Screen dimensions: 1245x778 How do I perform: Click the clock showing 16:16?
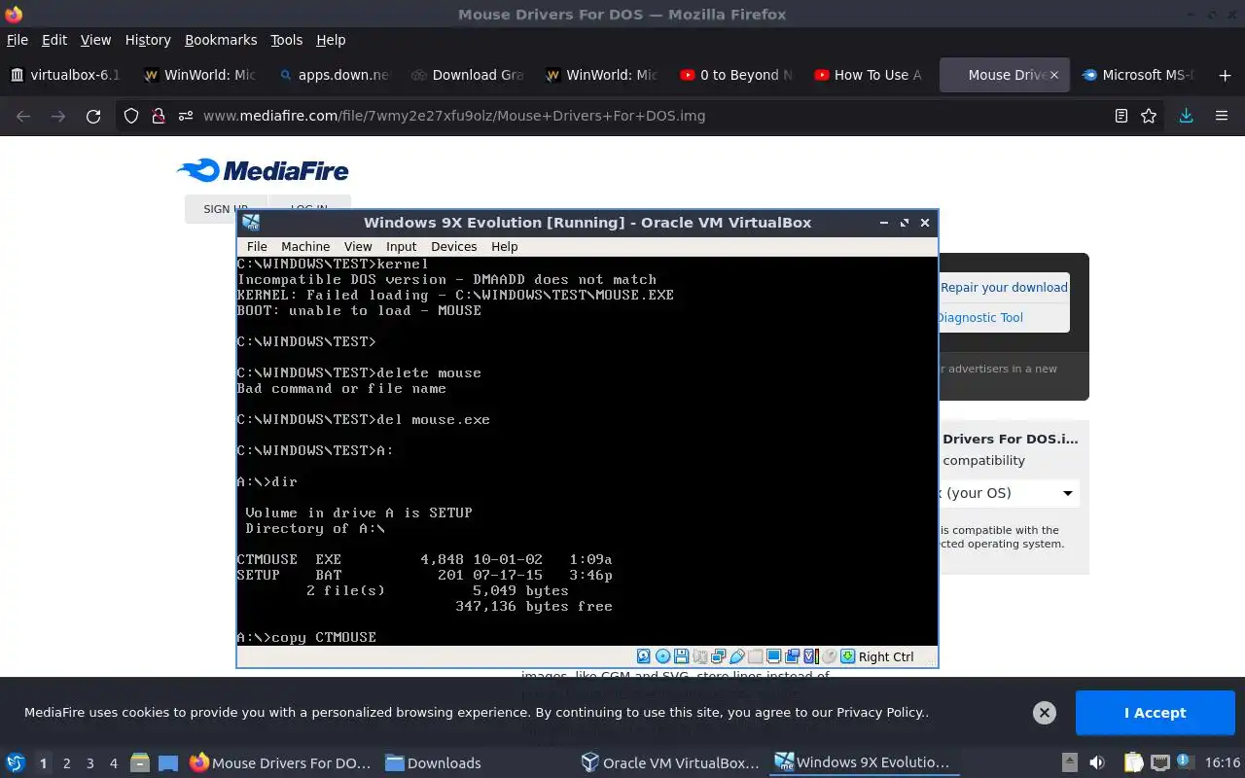point(1223,762)
